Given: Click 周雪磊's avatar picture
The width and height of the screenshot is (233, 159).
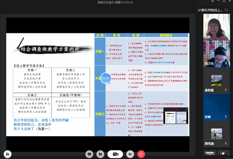Looking at the screenshot, I should tap(217, 134).
